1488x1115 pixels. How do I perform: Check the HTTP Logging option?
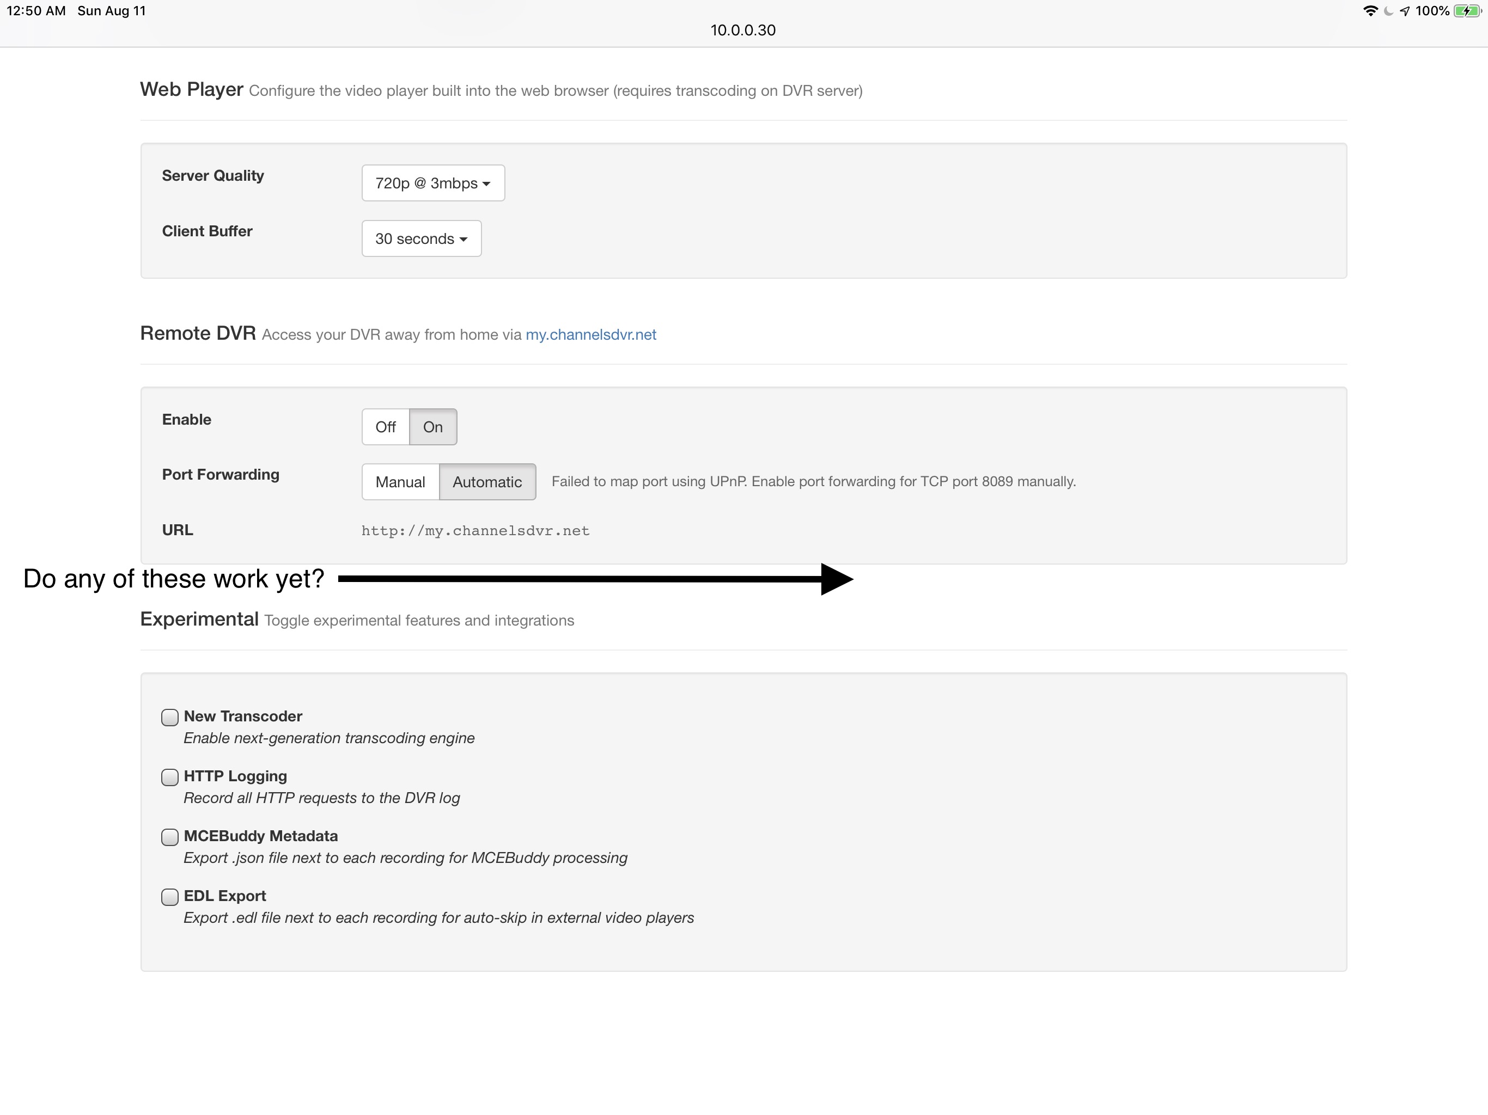(169, 777)
